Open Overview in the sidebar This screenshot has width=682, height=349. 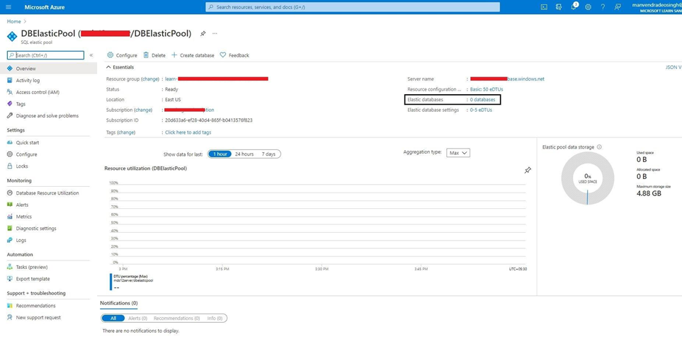48,69
